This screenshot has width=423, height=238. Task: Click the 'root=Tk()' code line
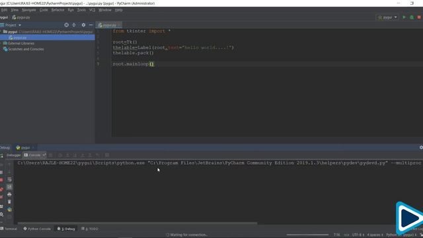pos(125,42)
